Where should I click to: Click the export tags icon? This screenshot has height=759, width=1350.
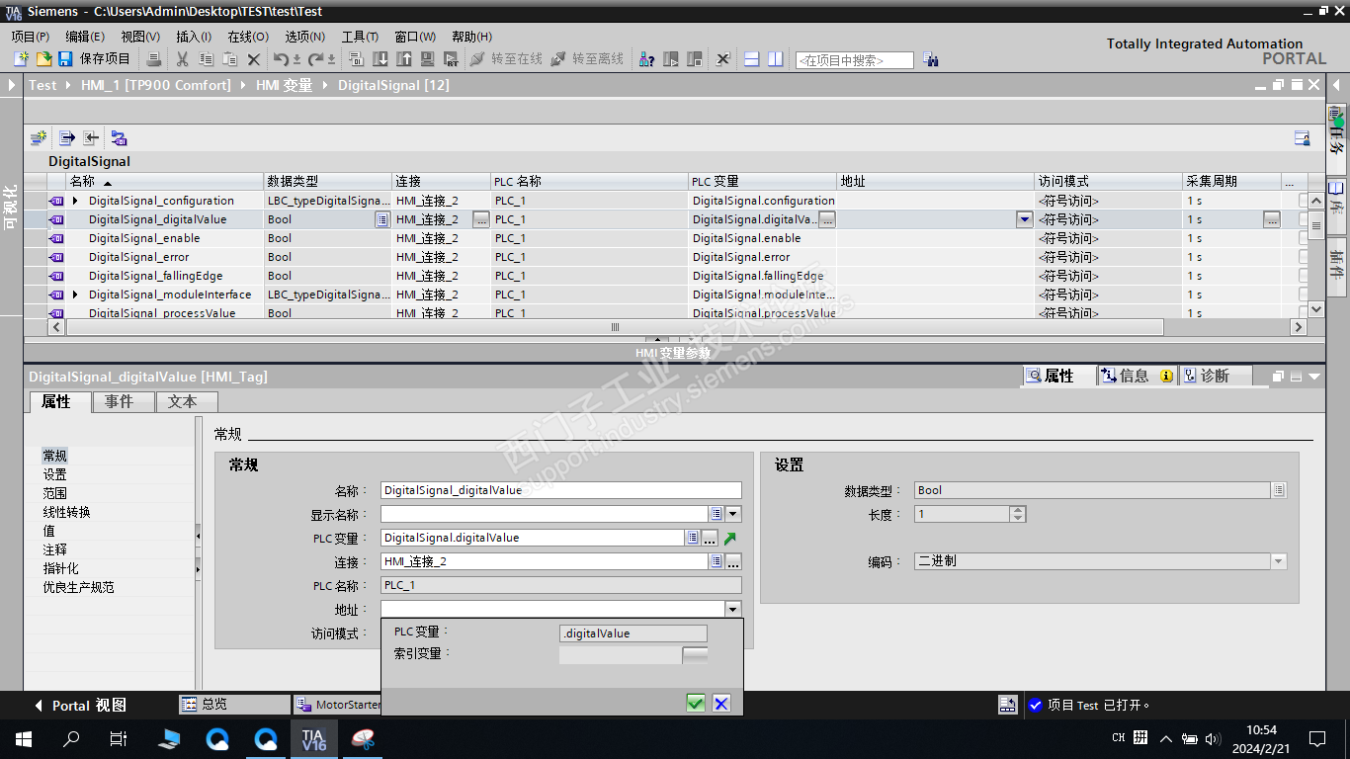coord(66,138)
